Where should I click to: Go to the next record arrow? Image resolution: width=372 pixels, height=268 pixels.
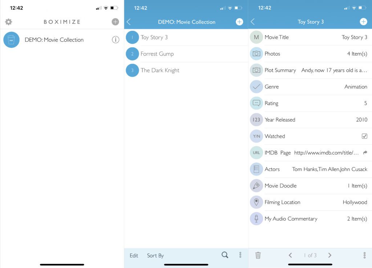[329, 255]
